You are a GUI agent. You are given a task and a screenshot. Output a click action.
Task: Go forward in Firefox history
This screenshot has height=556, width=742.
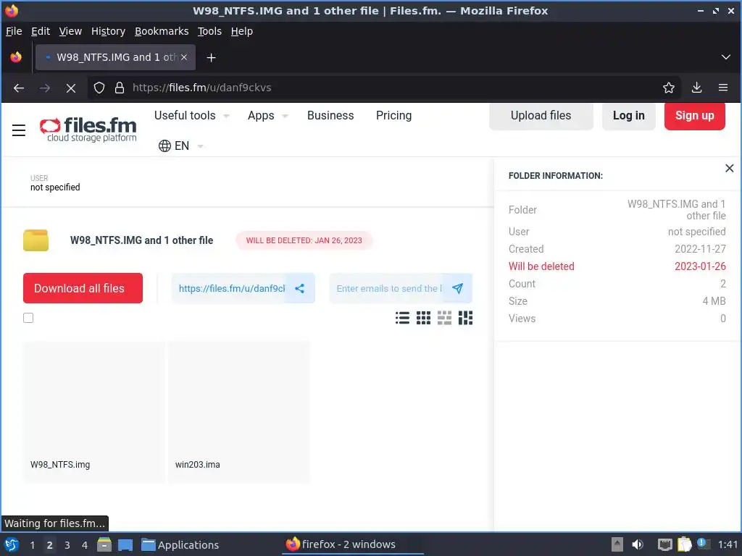tap(45, 88)
